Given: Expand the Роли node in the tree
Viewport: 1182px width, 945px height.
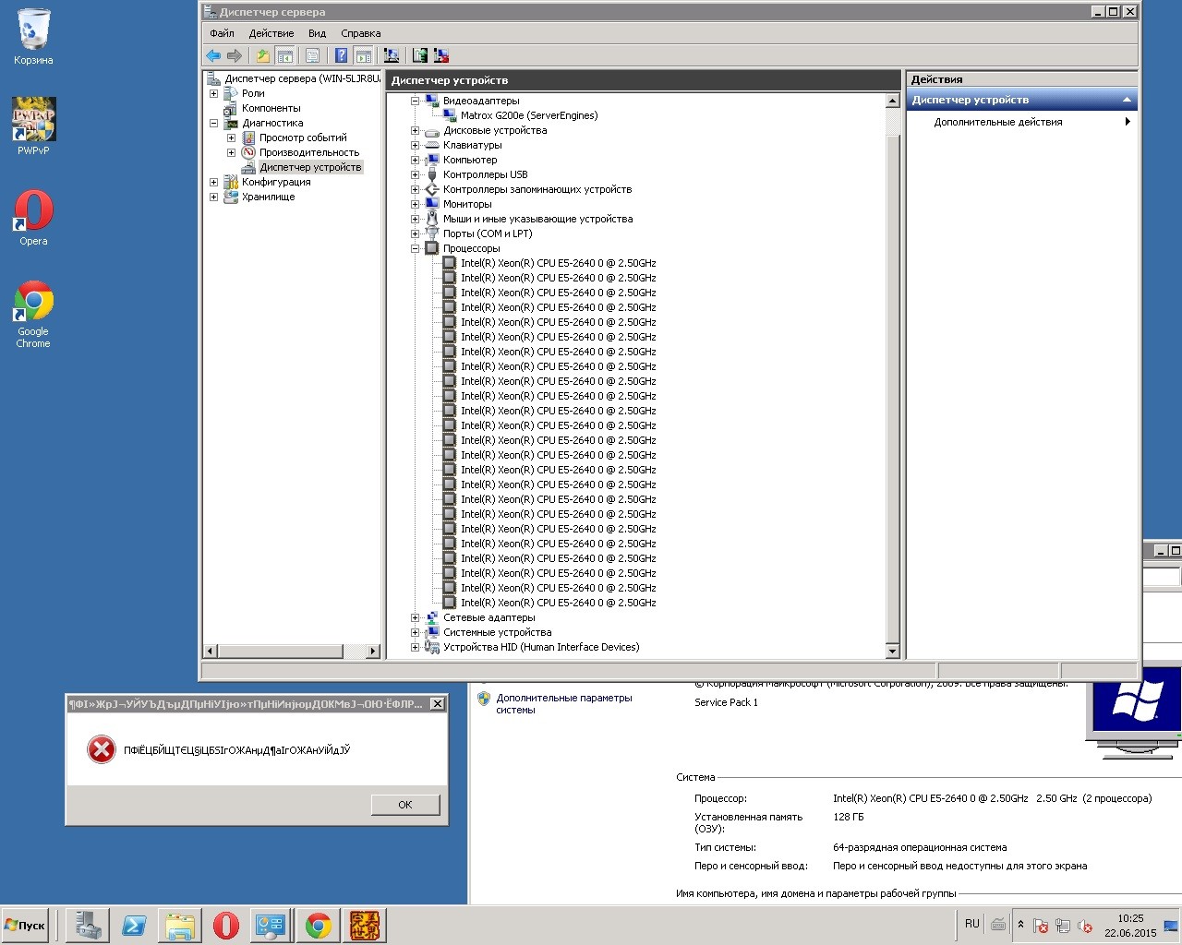Looking at the screenshot, I should [x=213, y=93].
